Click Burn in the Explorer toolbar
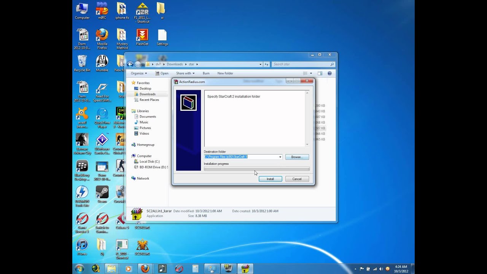 click(x=206, y=73)
